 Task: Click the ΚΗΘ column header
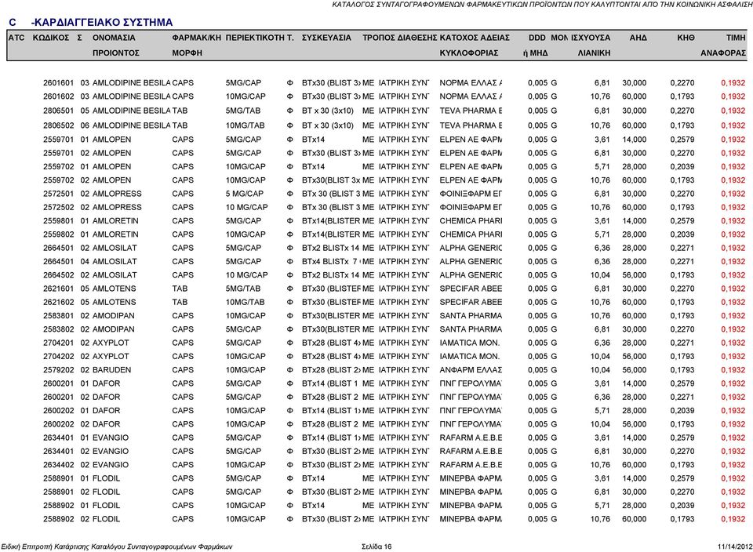coord(686,38)
